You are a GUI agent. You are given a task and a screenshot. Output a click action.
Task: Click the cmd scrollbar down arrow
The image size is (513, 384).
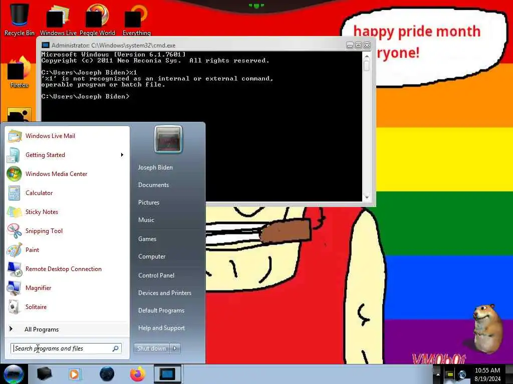click(x=366, y=197)
